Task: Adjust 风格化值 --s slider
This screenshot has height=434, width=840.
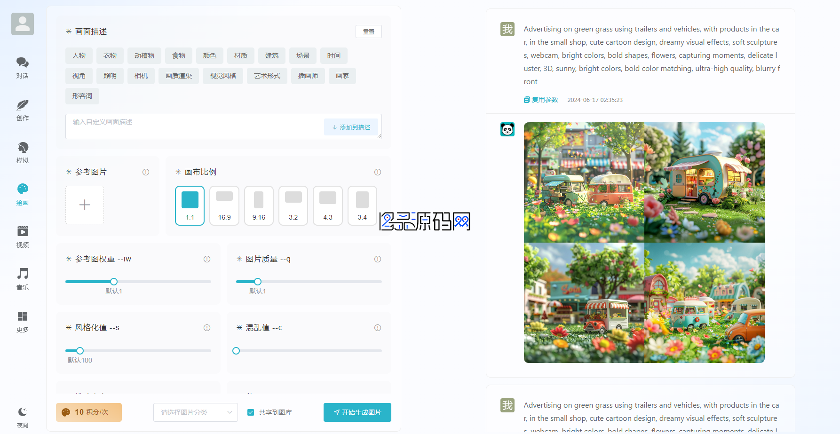Action: 138,351
